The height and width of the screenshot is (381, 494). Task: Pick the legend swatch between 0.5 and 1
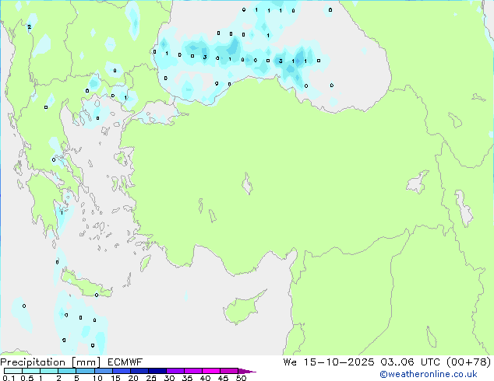click(31, 371)
